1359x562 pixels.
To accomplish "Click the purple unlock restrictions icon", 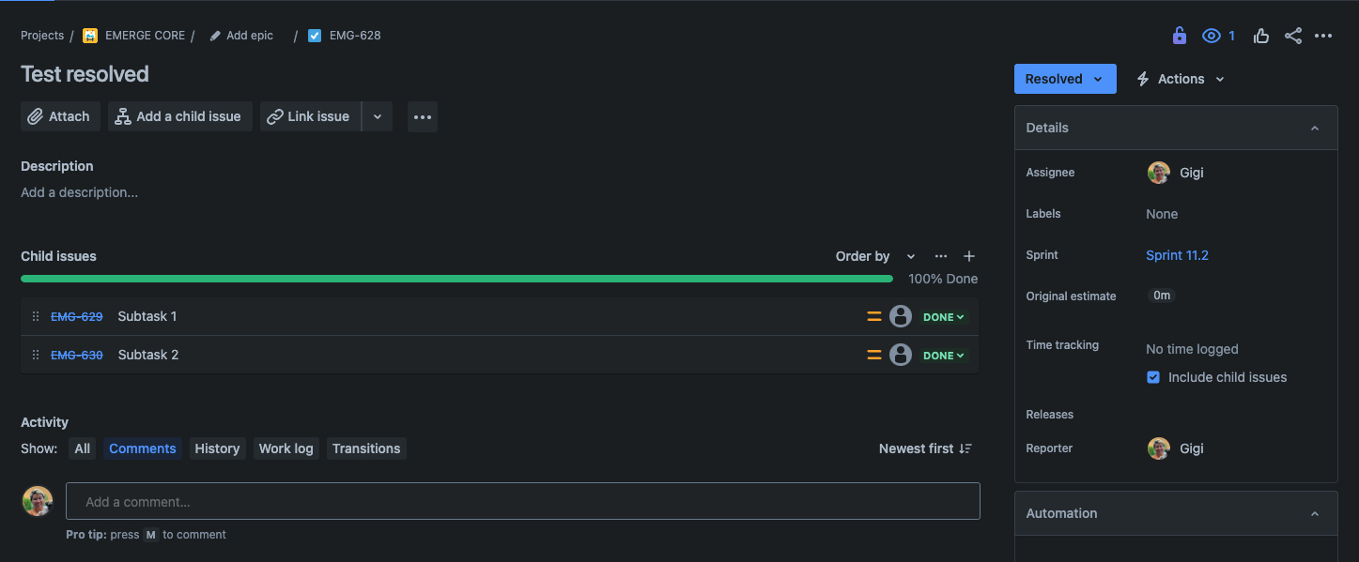I will [x=1180, y=36].
